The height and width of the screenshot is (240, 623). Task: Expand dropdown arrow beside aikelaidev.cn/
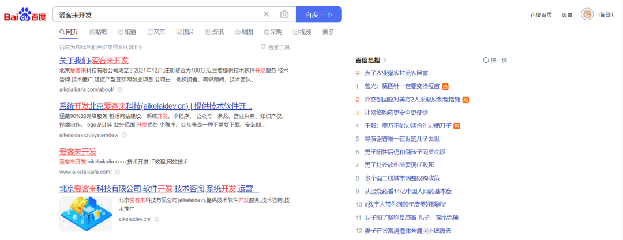[156, 219]
